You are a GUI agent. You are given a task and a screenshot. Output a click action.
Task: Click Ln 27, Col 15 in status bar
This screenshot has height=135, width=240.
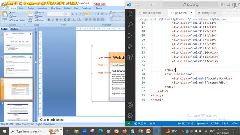pos(185,123)
